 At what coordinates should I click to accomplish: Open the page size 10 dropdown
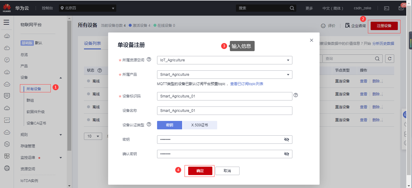point(93,136)
